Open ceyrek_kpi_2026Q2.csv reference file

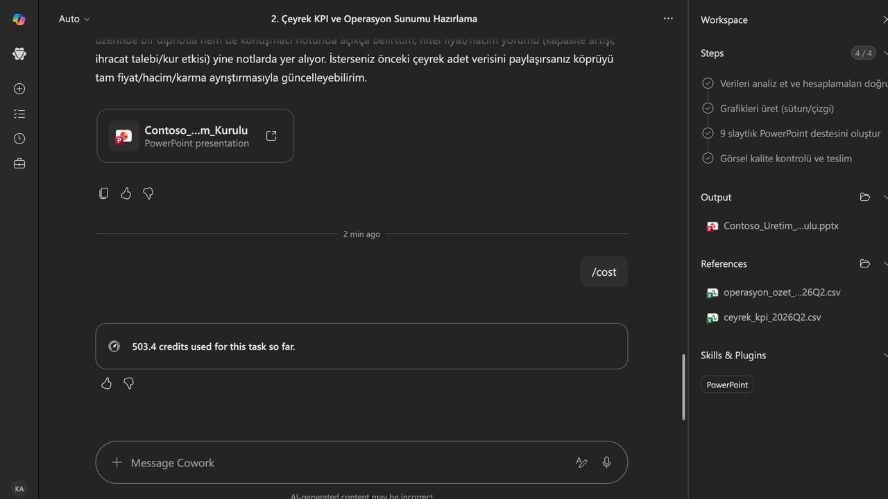click(772, 317)
